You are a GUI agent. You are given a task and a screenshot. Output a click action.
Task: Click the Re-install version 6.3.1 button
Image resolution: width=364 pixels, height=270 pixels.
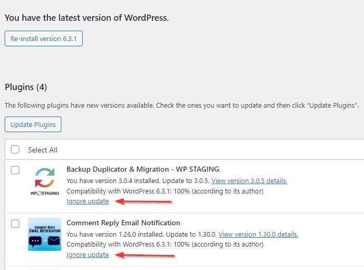click(x=44, y=38)
